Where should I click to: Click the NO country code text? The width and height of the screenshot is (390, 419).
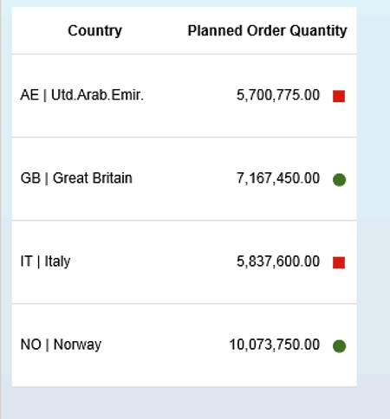tap(31, 345)
